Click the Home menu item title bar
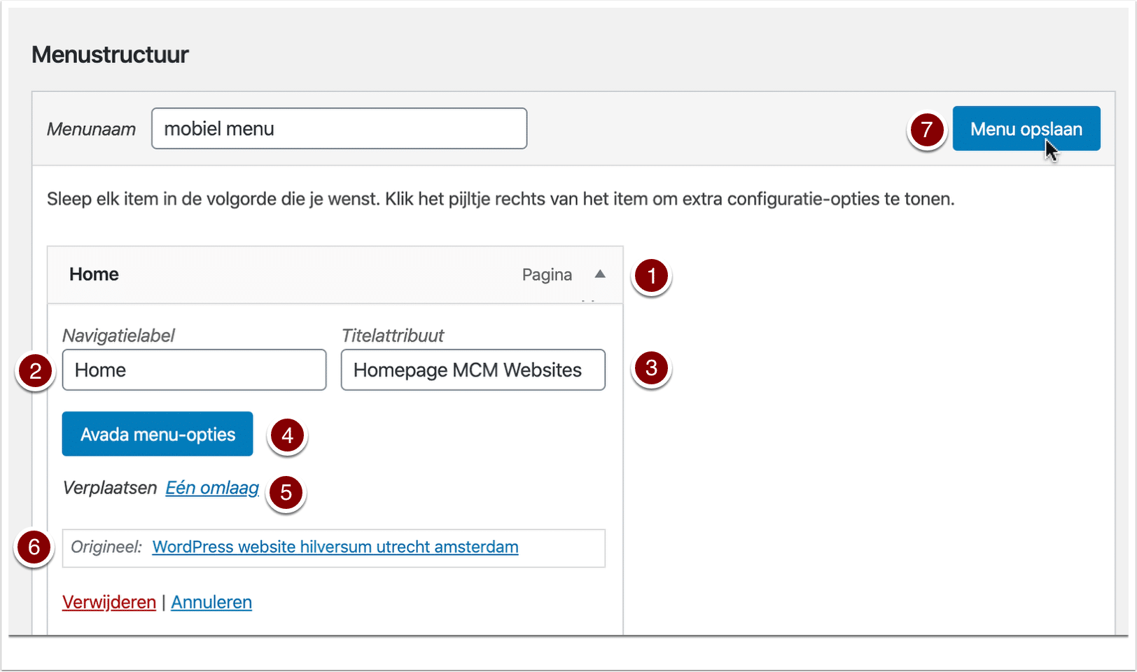The height and width of the screenshot is (672, 1137). click(335, 274)
